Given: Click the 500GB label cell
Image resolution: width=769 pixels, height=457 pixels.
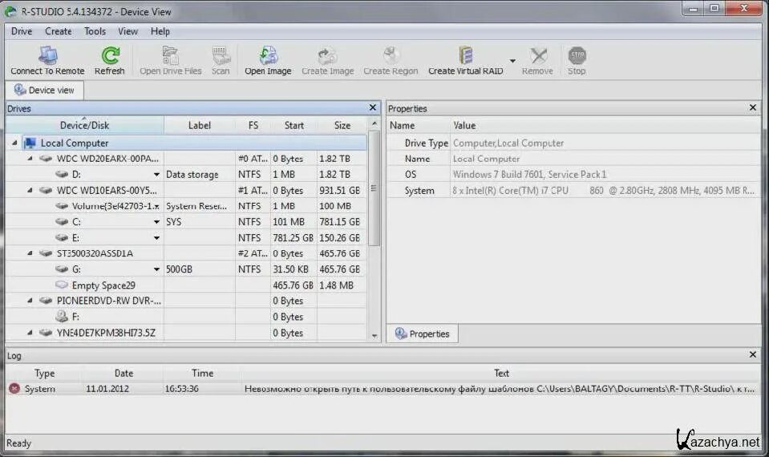Looking at the screenshot, I should click(x=199, y=269).
